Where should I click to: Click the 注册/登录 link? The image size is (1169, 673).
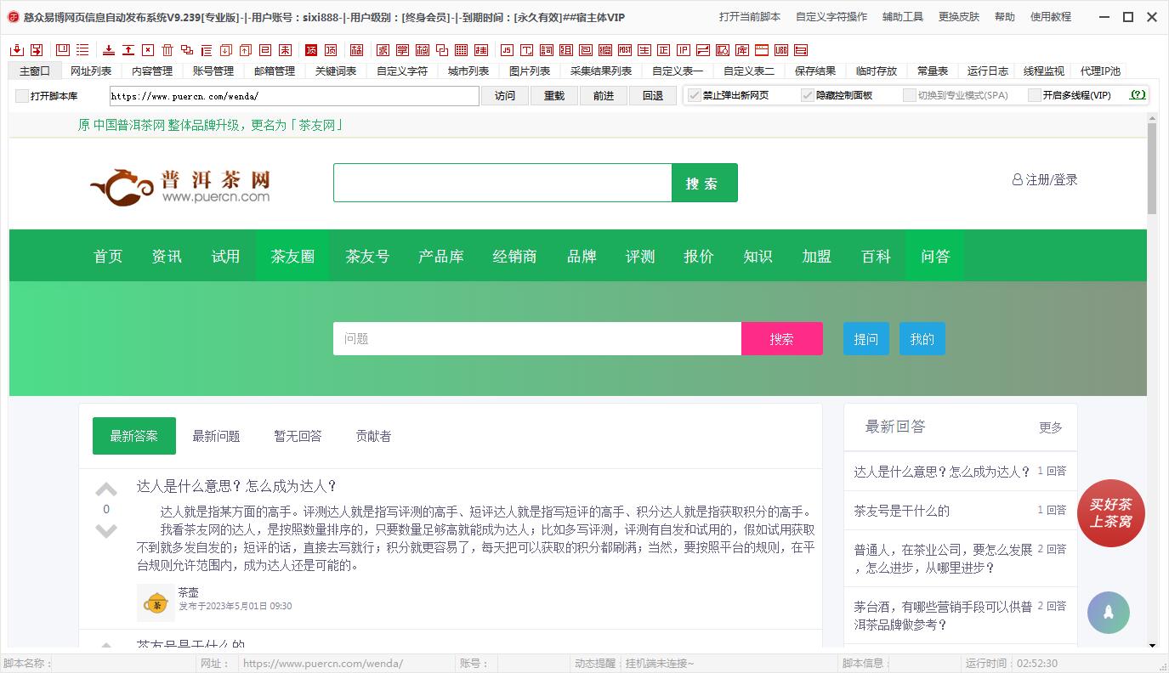pyautogui.click(x=1045, y=179)
